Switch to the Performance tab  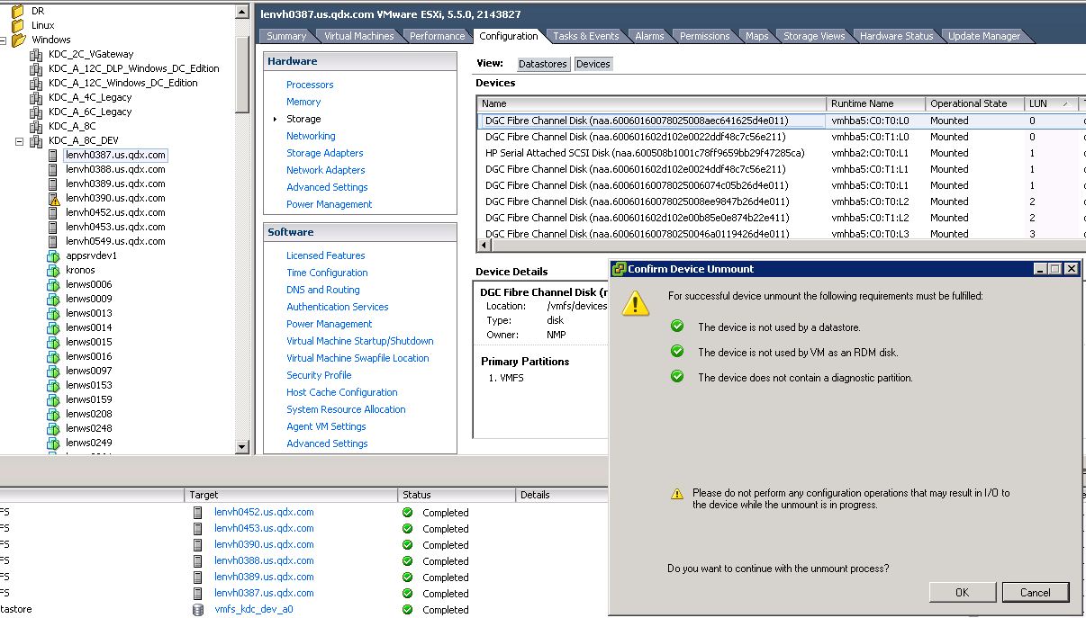point(438,36)
